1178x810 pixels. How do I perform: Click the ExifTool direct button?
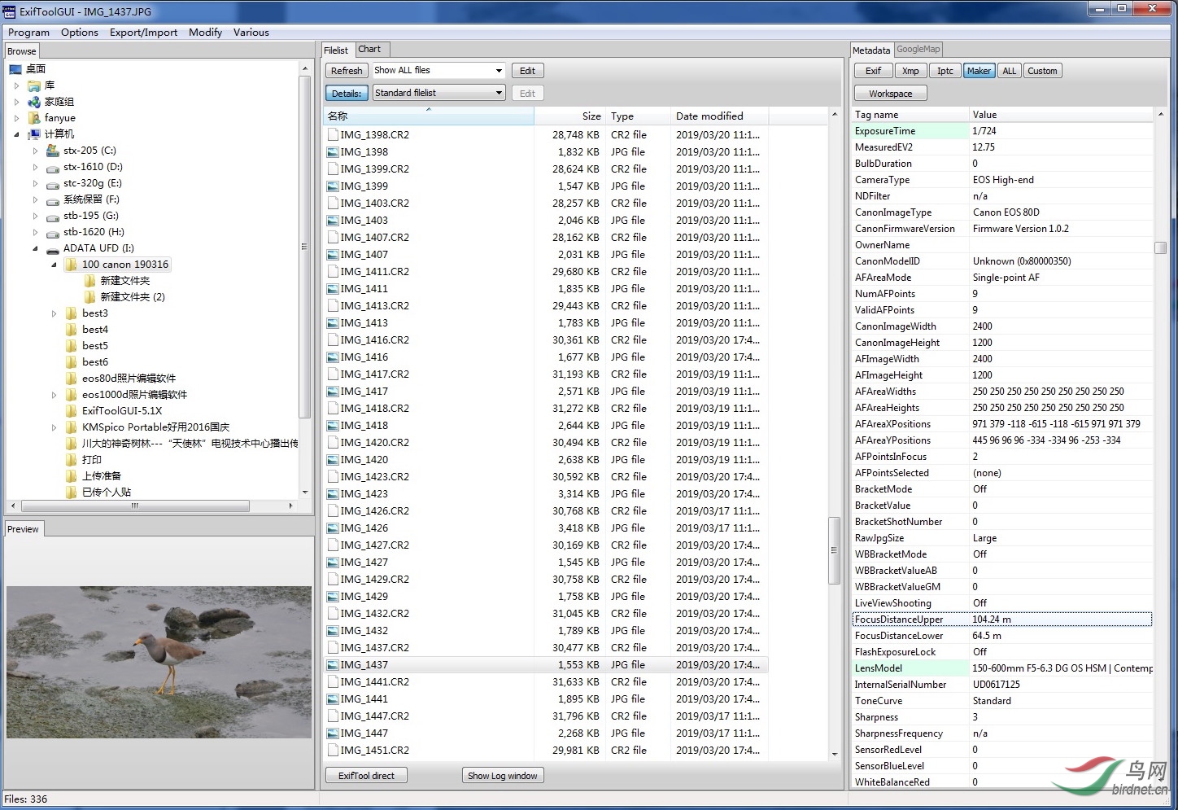tap(366, 776)
